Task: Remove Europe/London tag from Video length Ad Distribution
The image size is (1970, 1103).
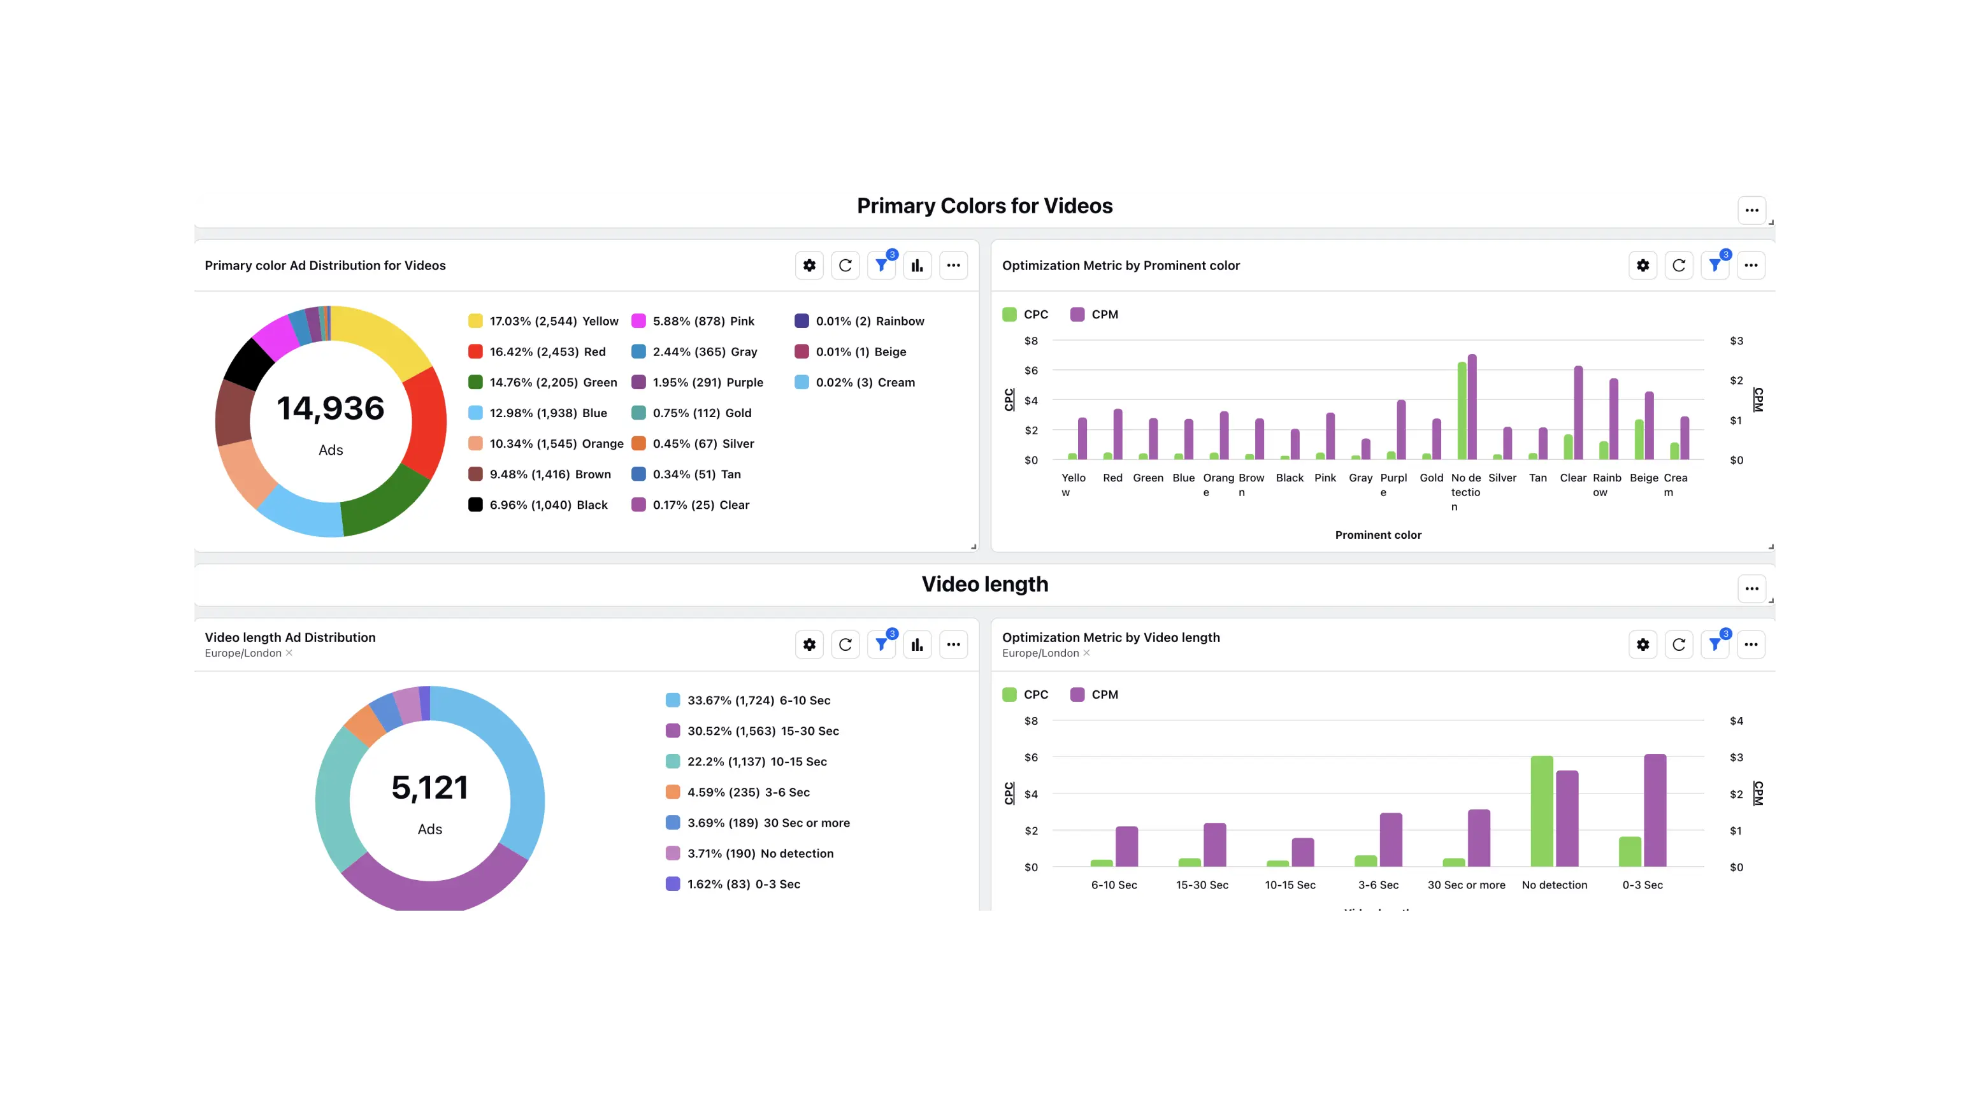Action: point(289,653)
